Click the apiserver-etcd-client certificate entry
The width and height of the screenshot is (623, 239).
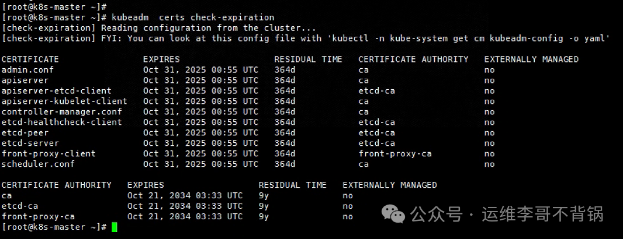click(x=56, y=91)
